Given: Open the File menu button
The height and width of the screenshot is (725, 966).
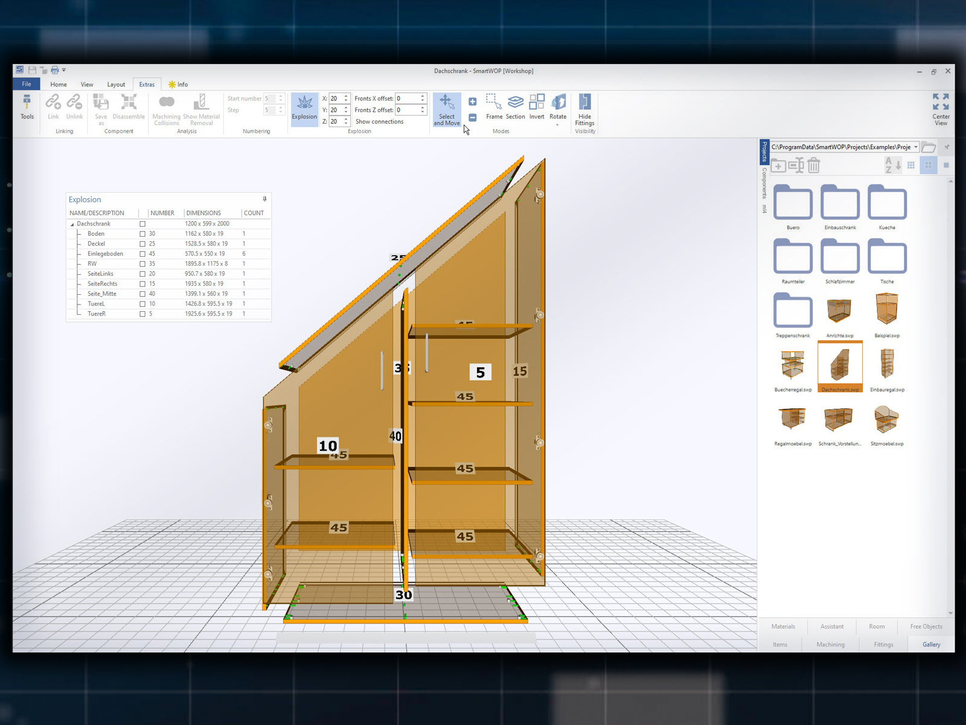Looking at the screenshot, I should (x=27, y=84).
